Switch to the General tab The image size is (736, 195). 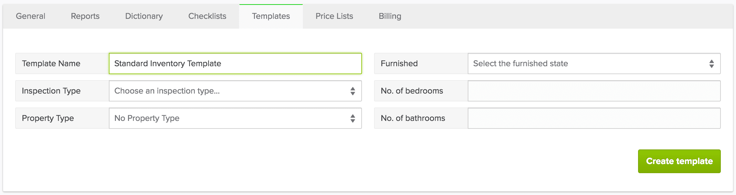tap(30, 16)
